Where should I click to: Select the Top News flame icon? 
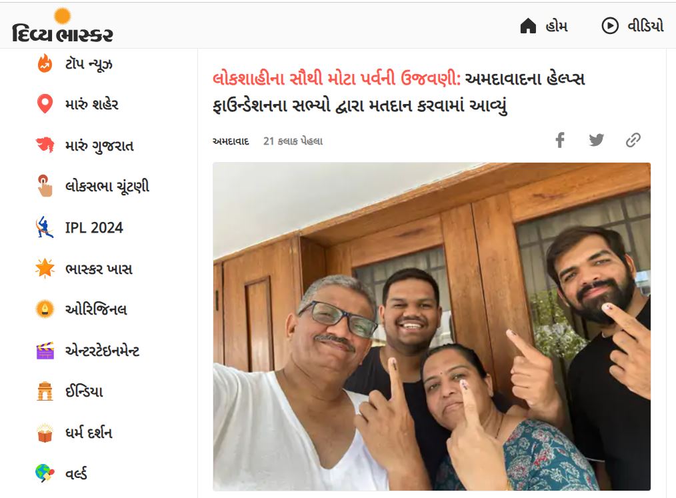point(45,63)
